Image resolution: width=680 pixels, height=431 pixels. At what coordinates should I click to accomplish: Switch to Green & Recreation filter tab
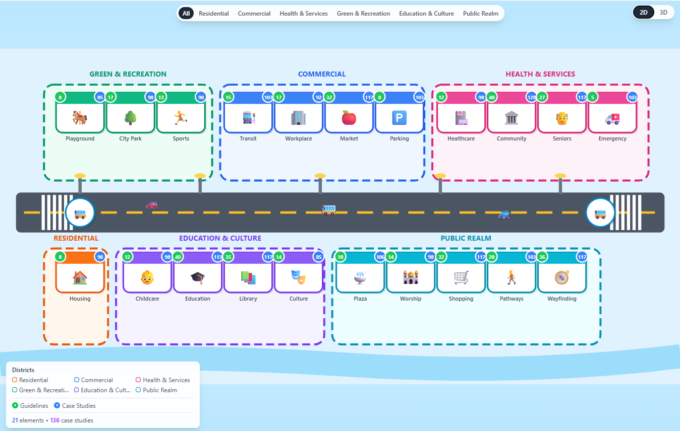[x=363, y=14]
